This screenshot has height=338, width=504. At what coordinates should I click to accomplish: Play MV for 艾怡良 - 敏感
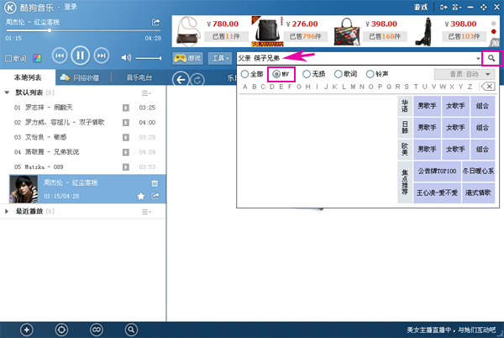click(126, 137)
